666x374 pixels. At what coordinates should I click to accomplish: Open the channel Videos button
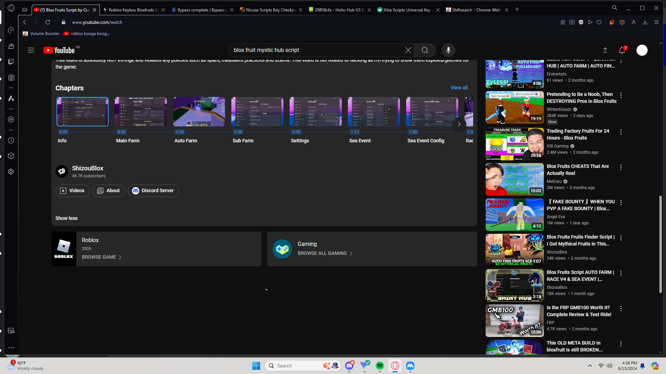pyautogui.click(x=72, y=191)
